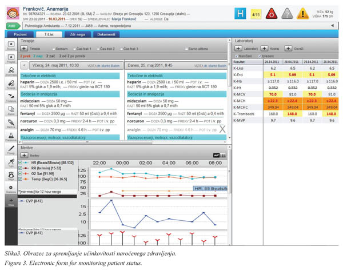
Task: Open the Anamneza stethoscope sidebar icon
Action: [x=11, y=72]
